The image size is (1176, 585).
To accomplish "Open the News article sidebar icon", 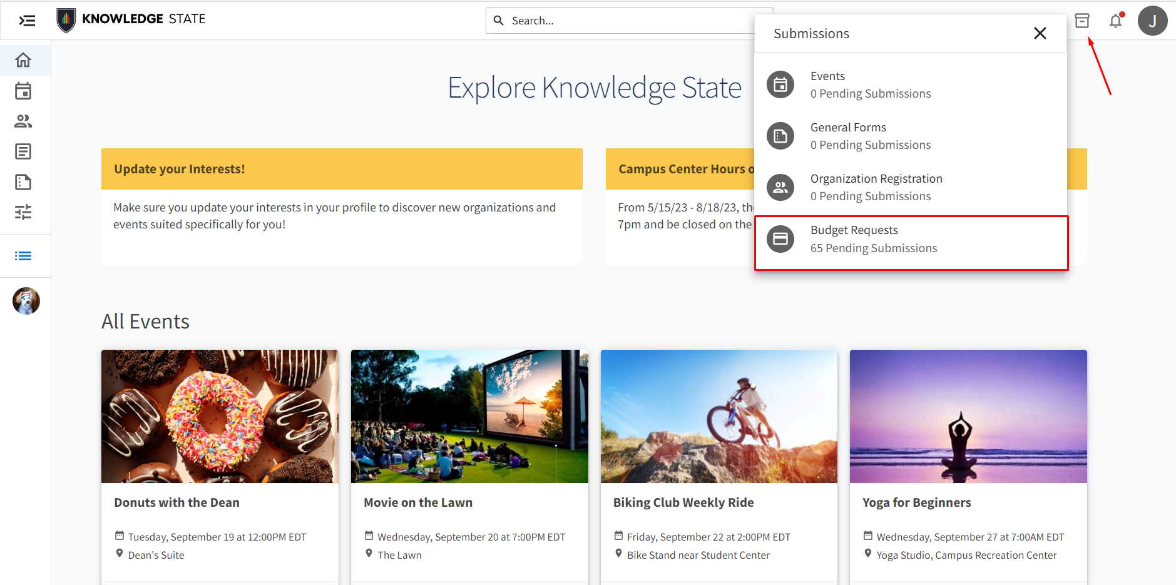I will coord(23,151).
